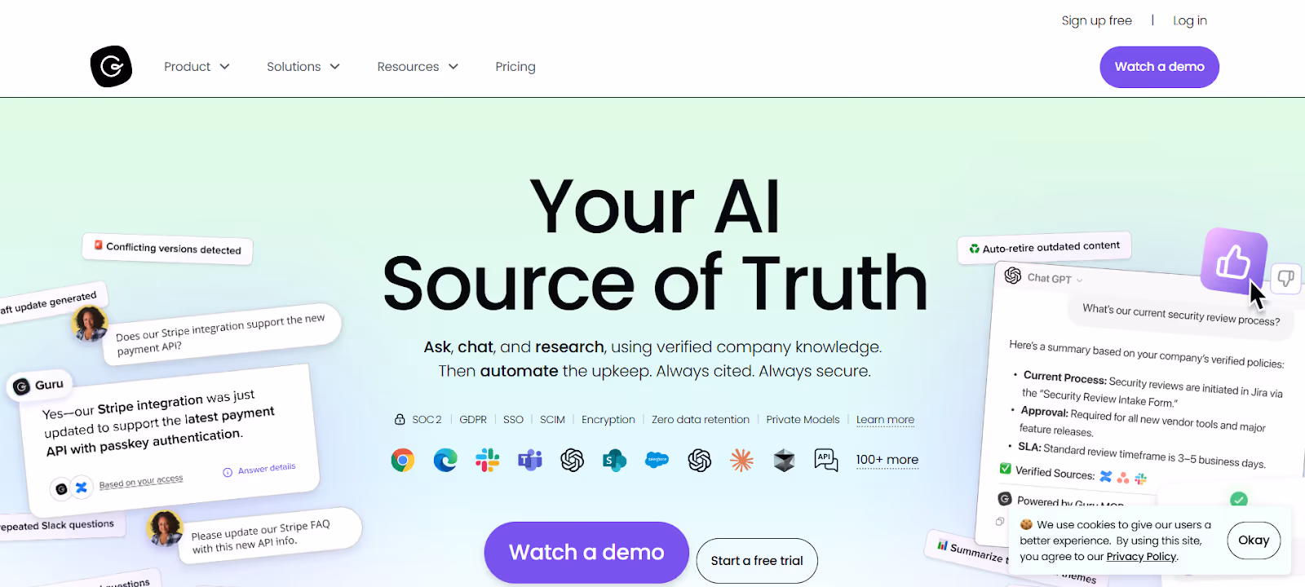Image resolution: width=1305 pixels, height=587 pixels.
Task: Click the SharePoint integration icon
Action: click(614, 461)
